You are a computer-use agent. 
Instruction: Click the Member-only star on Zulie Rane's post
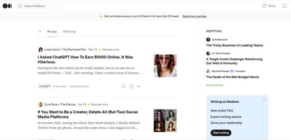click(x=88, y=105)
